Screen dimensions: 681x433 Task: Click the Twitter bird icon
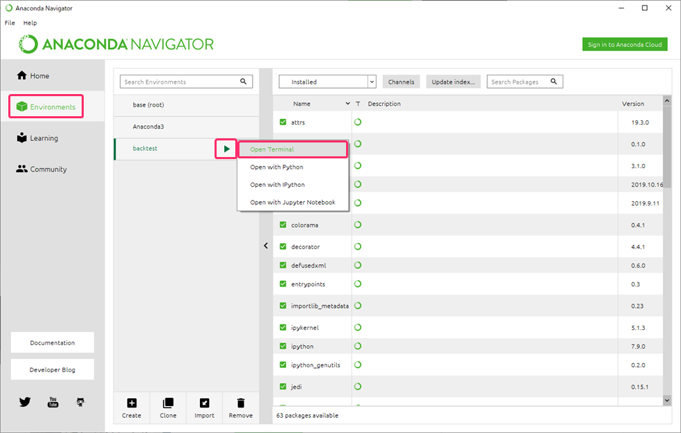pyautogui.click(x=25, y=402)
